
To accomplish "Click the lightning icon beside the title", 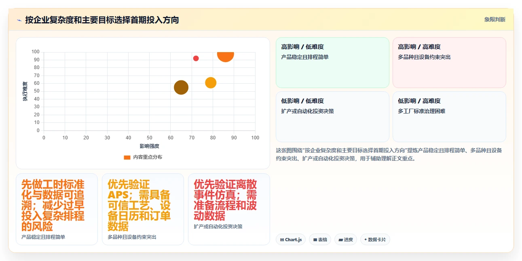I will [19, 20].
